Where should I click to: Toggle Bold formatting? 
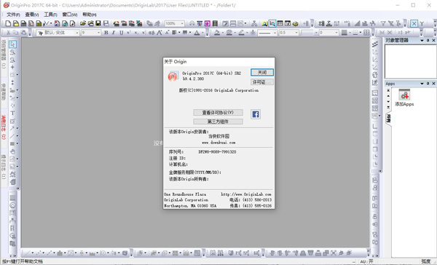[106, 33]
